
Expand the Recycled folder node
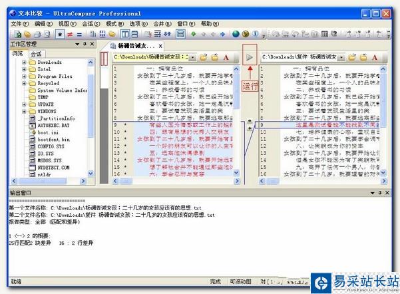[24, 83]
